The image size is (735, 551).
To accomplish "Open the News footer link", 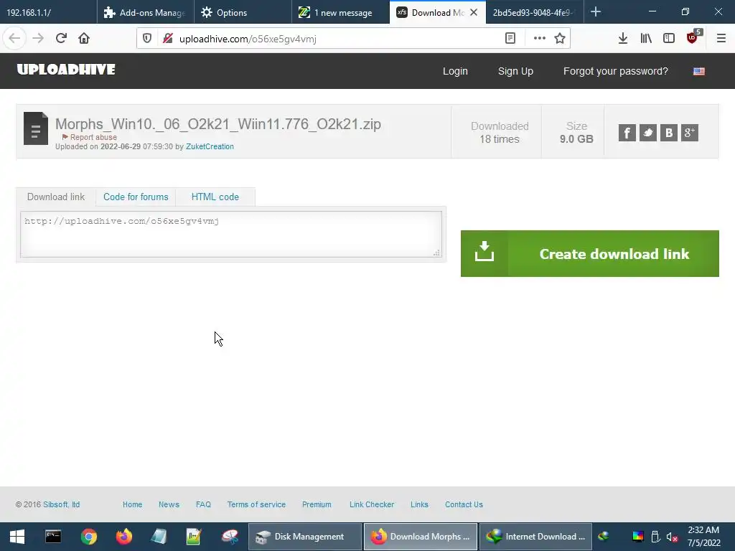I will pos(169,504).
